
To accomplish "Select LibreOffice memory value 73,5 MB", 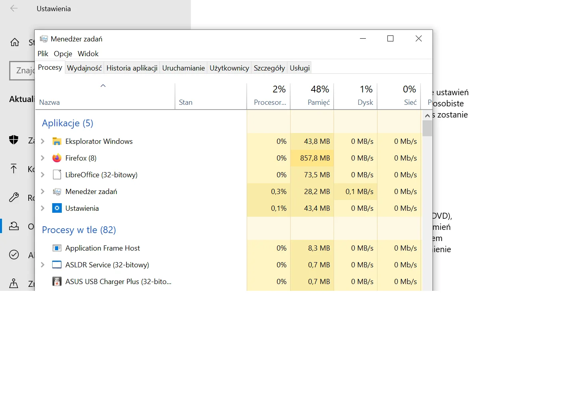I will (x=317, y=175).
